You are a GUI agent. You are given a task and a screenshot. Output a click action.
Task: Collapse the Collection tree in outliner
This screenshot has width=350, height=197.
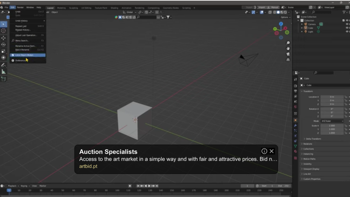pyautogui.click(x=298, y=20)
